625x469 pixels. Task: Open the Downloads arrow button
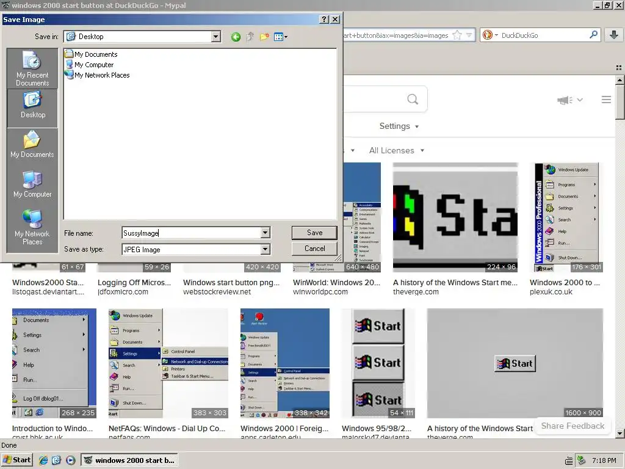tap(614, 35)
